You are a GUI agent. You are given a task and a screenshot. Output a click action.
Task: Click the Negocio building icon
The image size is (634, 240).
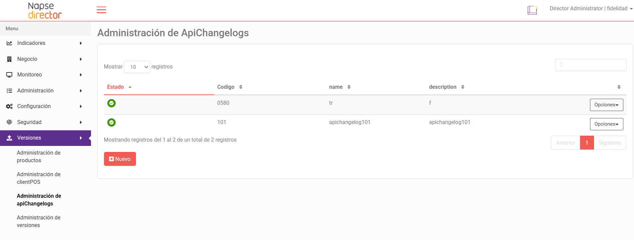9,59
